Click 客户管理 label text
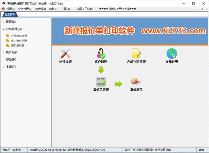 click(x=101, y=62)
